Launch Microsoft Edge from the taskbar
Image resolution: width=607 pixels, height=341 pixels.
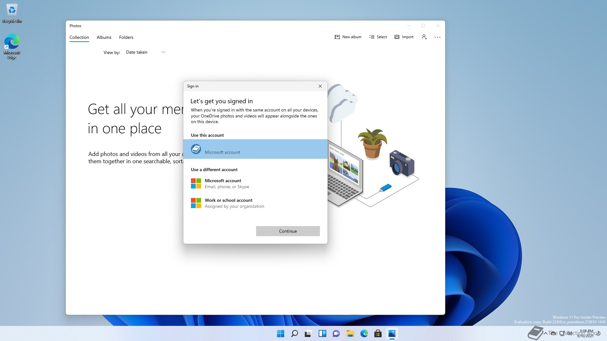pos(364,333)
